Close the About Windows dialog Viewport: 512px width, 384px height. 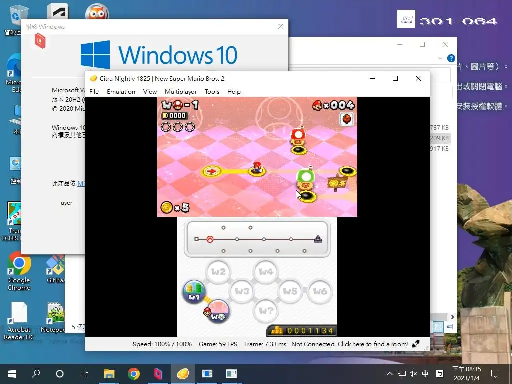coord(281,27)
